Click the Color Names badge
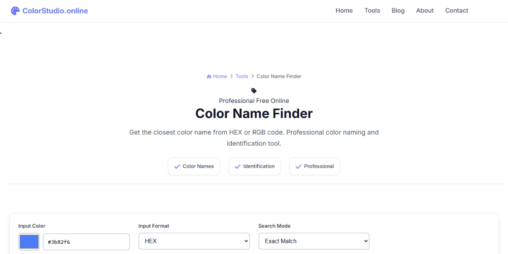 [x=194, y=166]
